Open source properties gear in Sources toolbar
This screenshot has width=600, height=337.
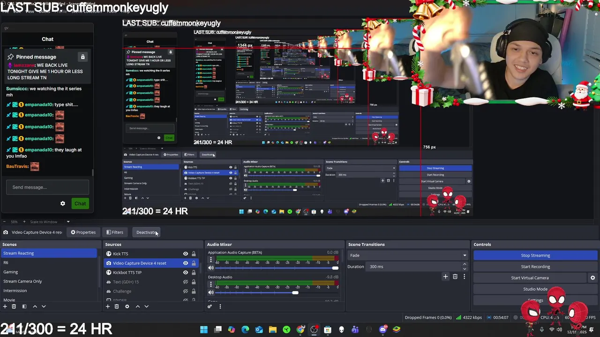(127, 307)
